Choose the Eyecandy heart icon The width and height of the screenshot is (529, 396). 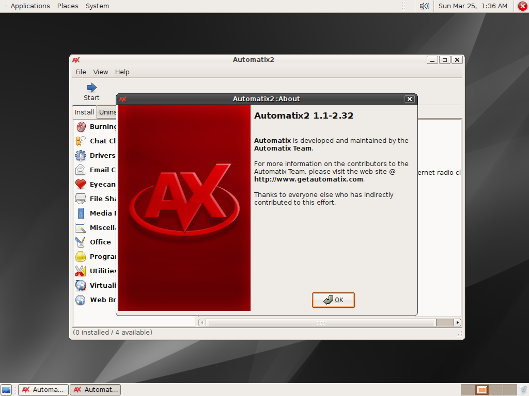click(x=81, y=185)
